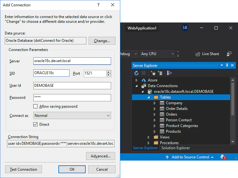
Task: Expand the Person Contact table node
Action: tap(155, 120)
